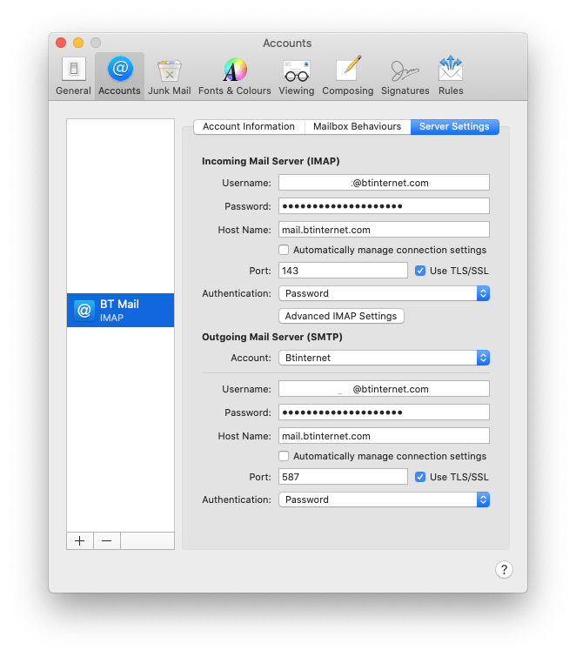The image size is (576, 657).
Task: Open Composing preferences
Action: pyautogui.click(x=348, y=77)
